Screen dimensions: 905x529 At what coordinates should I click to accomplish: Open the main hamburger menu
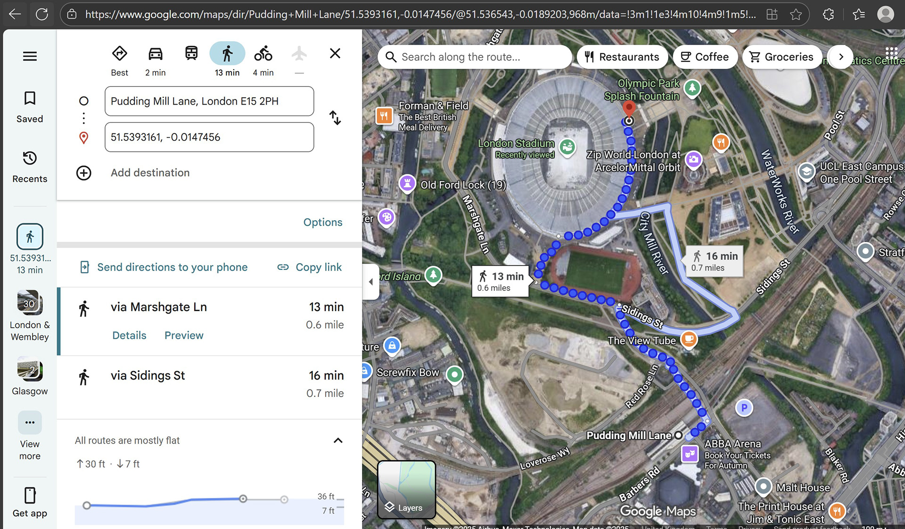(30, 57)
